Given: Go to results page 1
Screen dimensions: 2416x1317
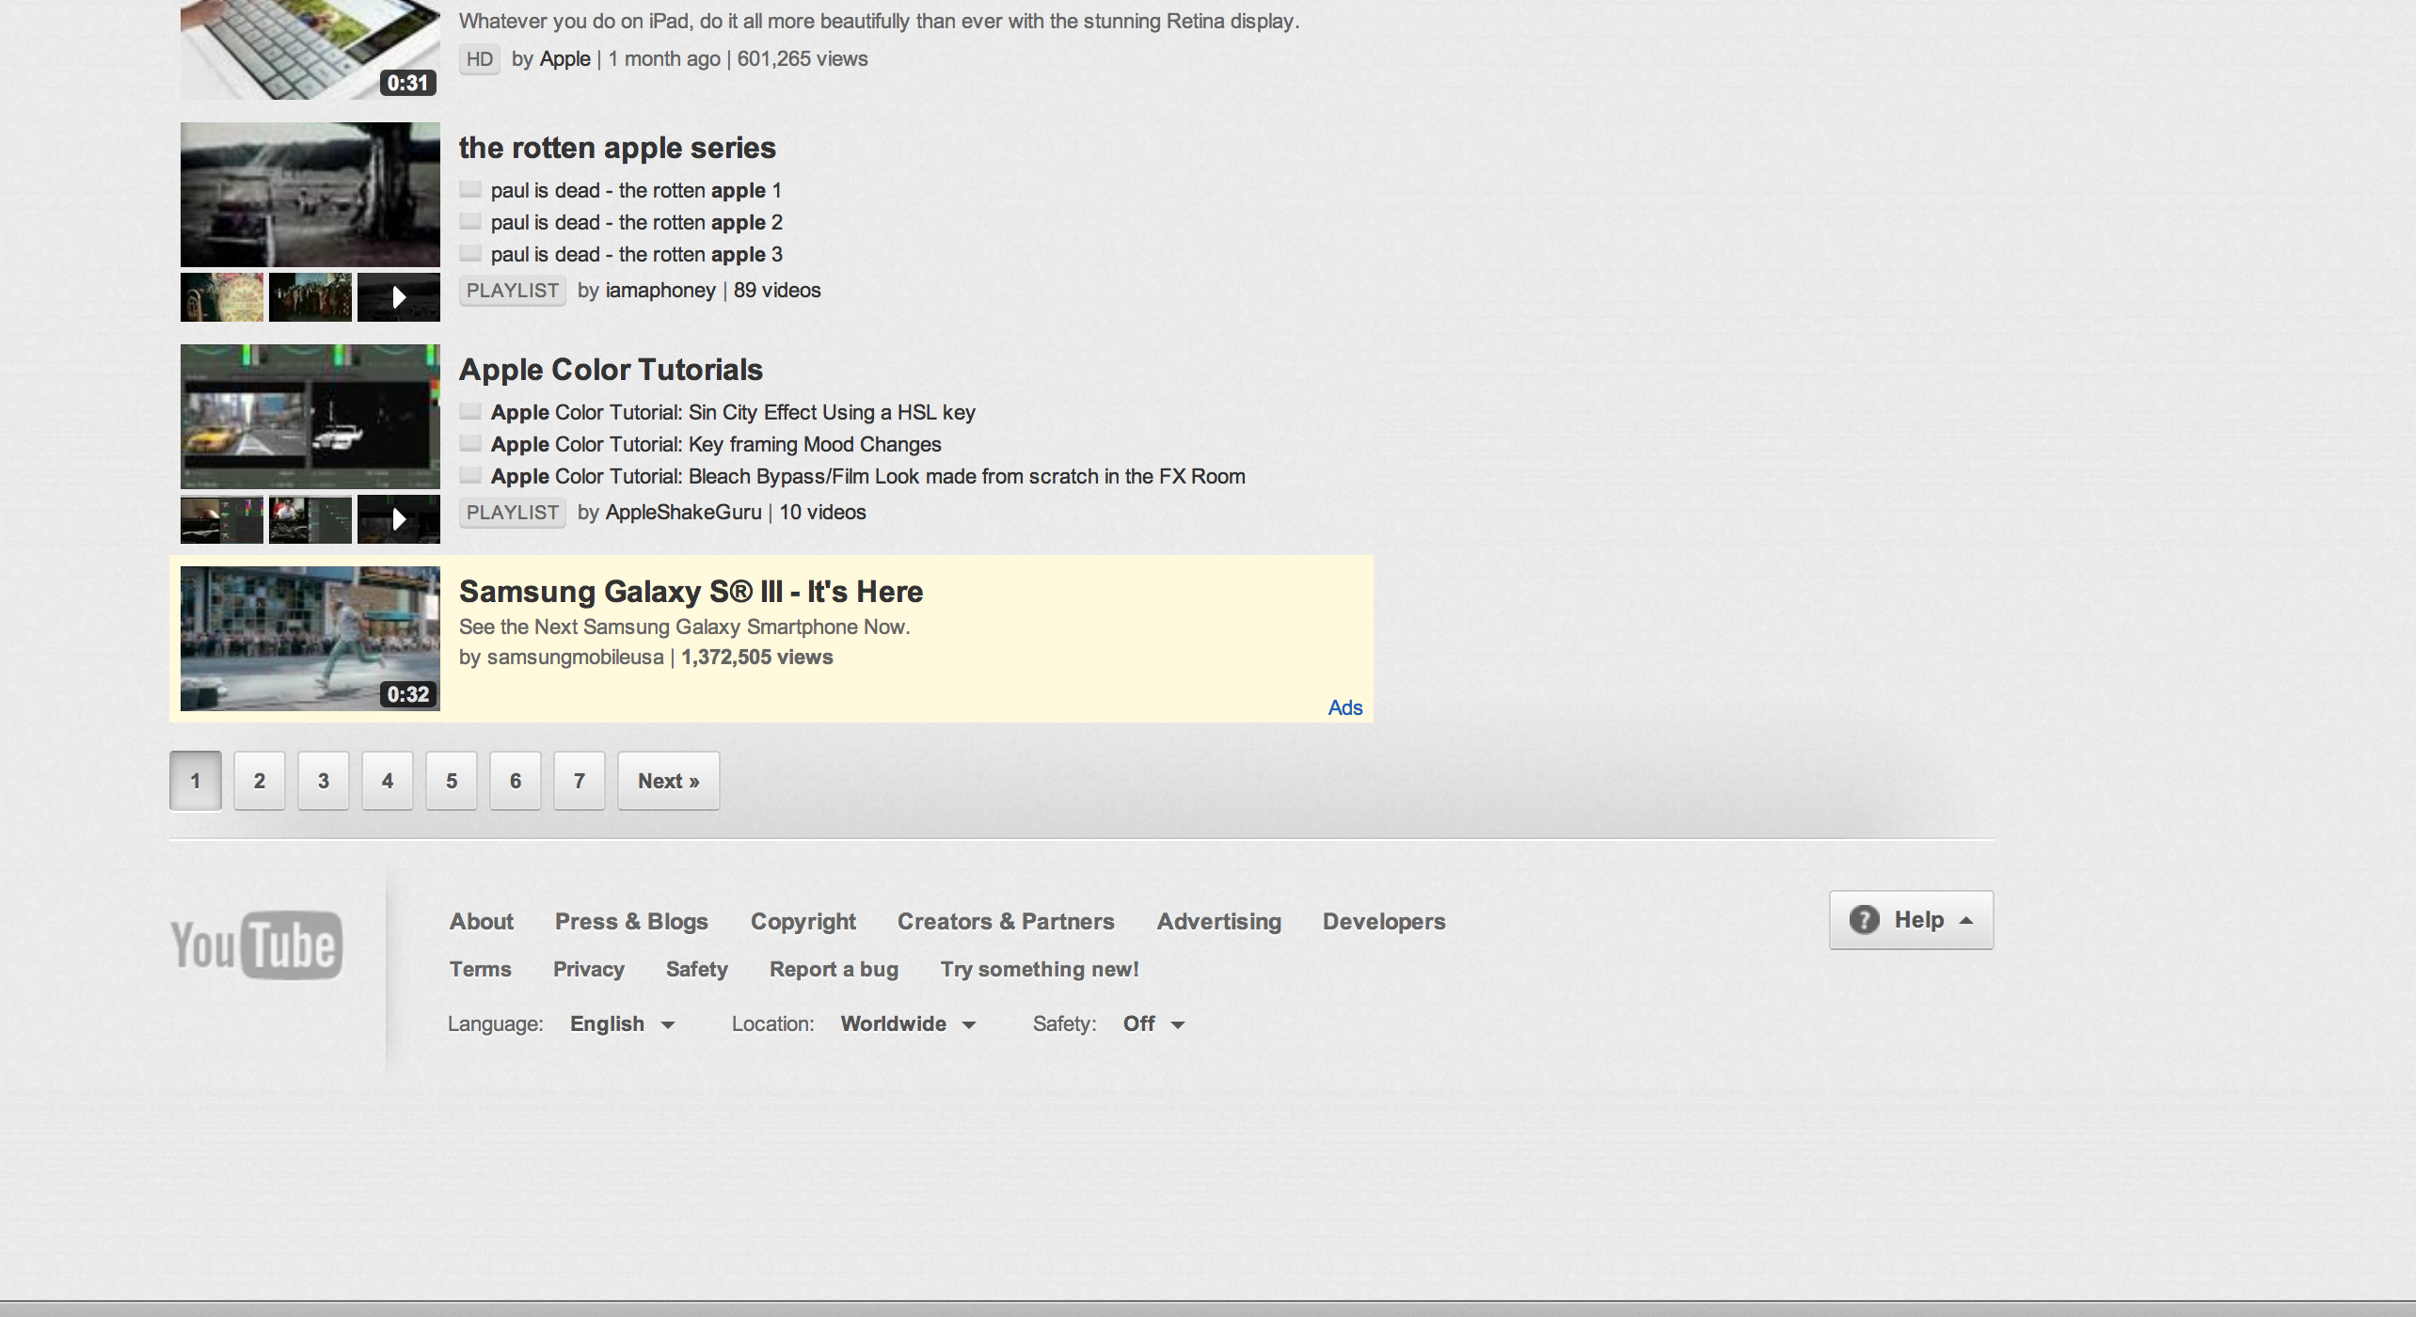Looking at the screenshot, I should pos(196,781).
